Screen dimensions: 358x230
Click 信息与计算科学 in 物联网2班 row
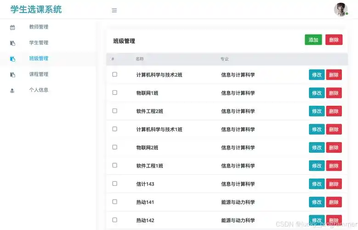238,148
